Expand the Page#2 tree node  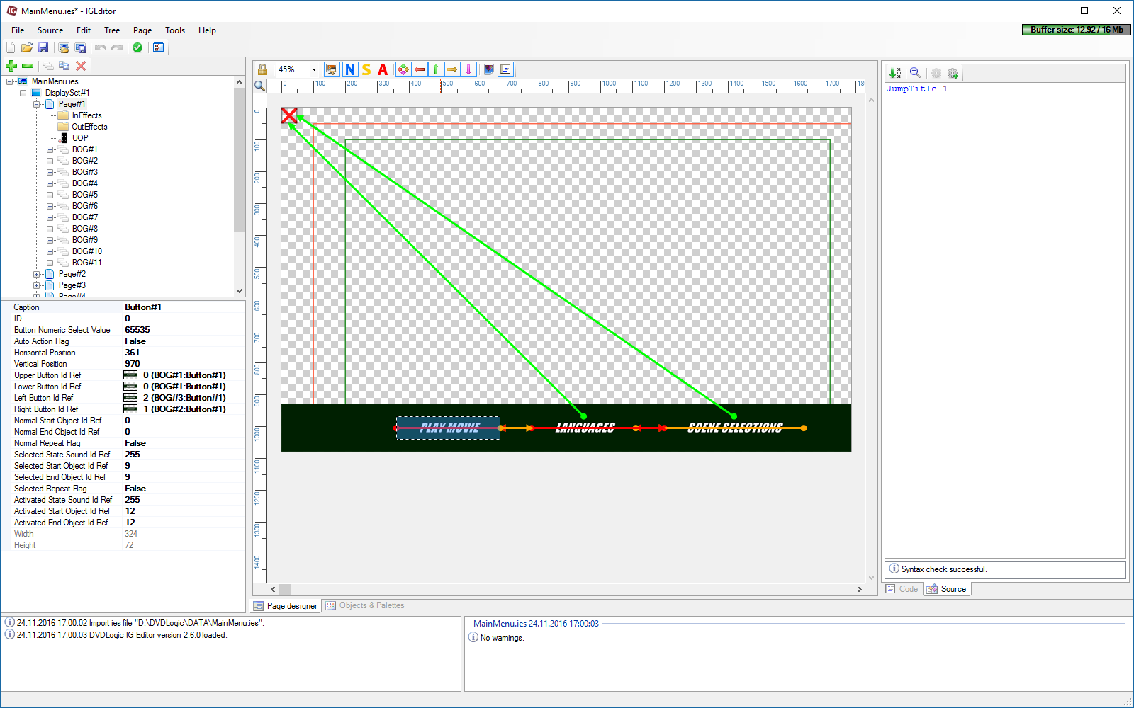[37, 274]
